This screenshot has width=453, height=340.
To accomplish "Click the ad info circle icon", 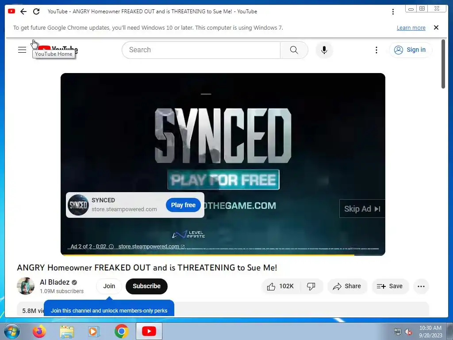I will pyautogui.click(x=111, y=247).
